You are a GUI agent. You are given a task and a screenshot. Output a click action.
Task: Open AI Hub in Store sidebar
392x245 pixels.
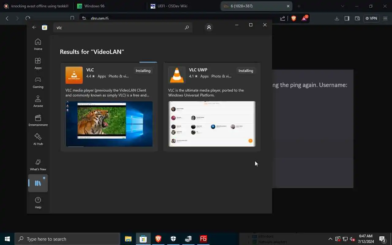38,139
